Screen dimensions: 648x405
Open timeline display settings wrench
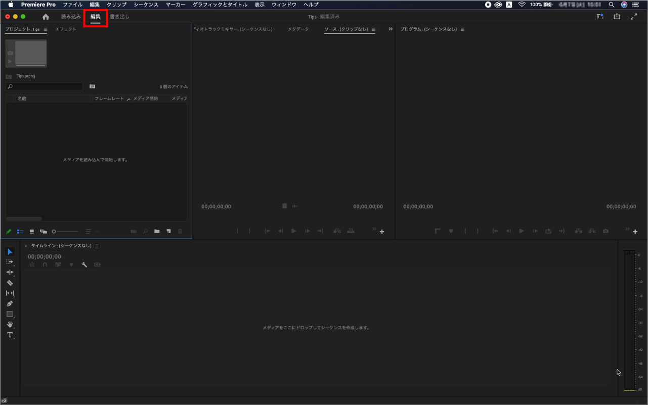(84, 264)
